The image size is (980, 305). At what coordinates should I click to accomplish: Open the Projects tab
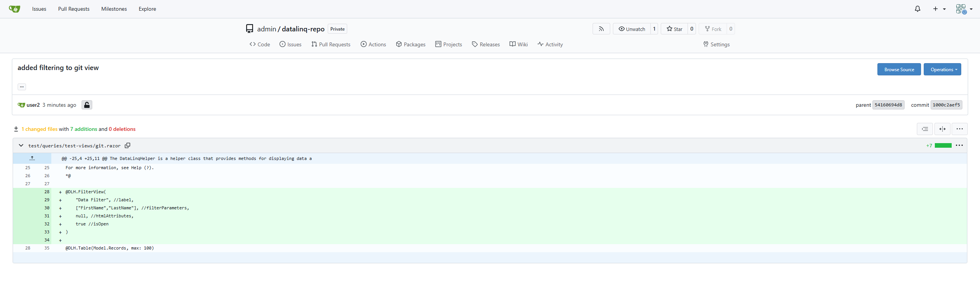[x=449, y=44]
